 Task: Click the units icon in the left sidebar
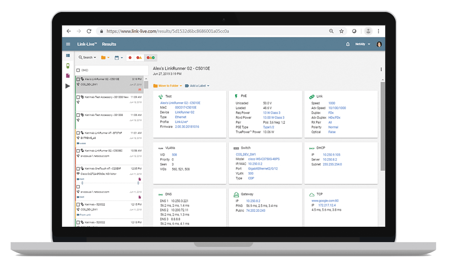pyautogui.click(x=68, y=65)
